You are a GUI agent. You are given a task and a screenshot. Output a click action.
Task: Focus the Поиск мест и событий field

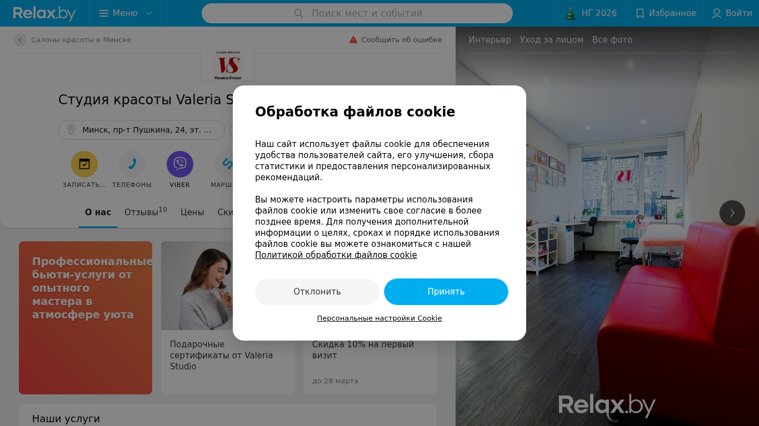tap(357, 13)
